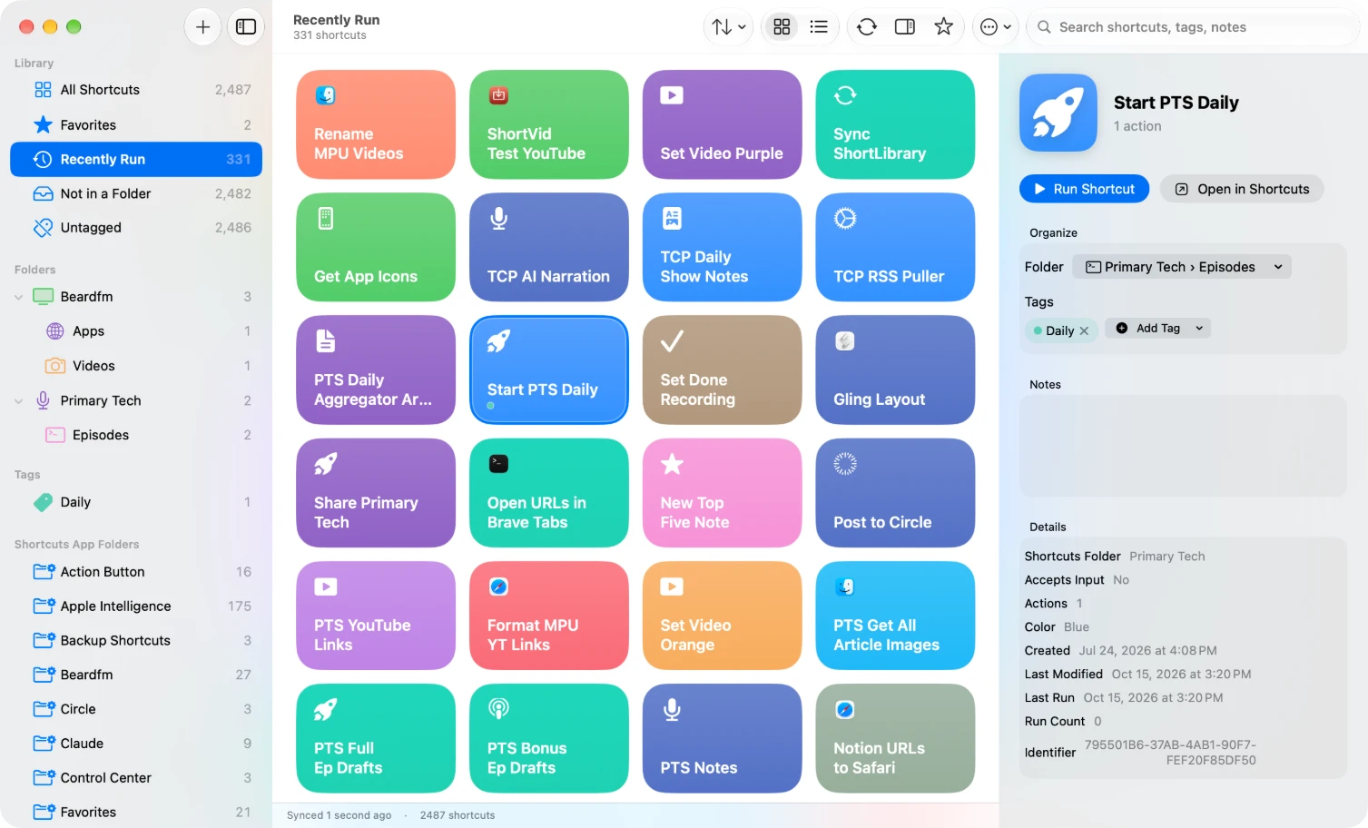Open the Videos subfolder
Screen dimensions: 1368x828
136,366
